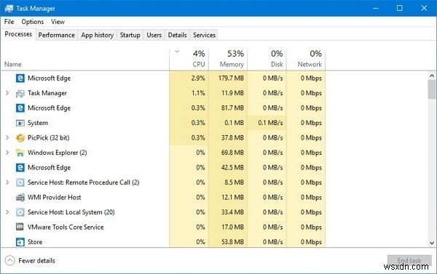The image size is (437, 274).
Task: Click the Service Host: Remote Procedure Call icon
Action: (x=20, y=182)
